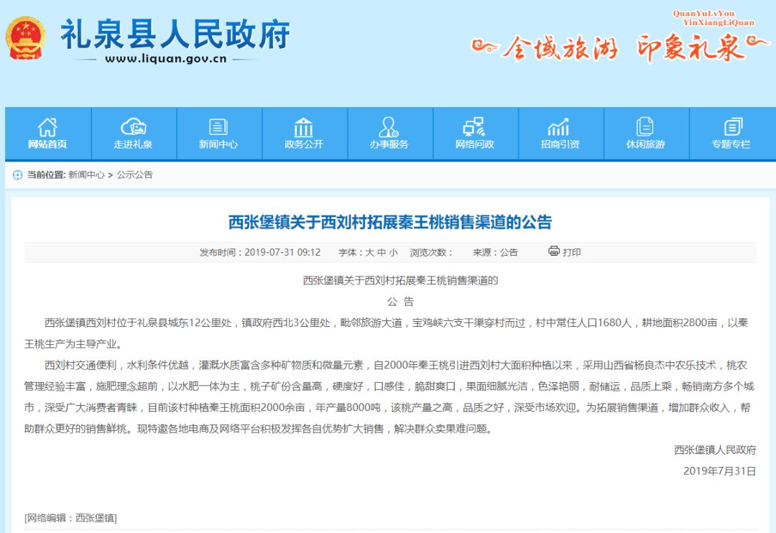This screenshot has width=776, height=533.
Task: Set font size to 小
Action: [393, 252]
